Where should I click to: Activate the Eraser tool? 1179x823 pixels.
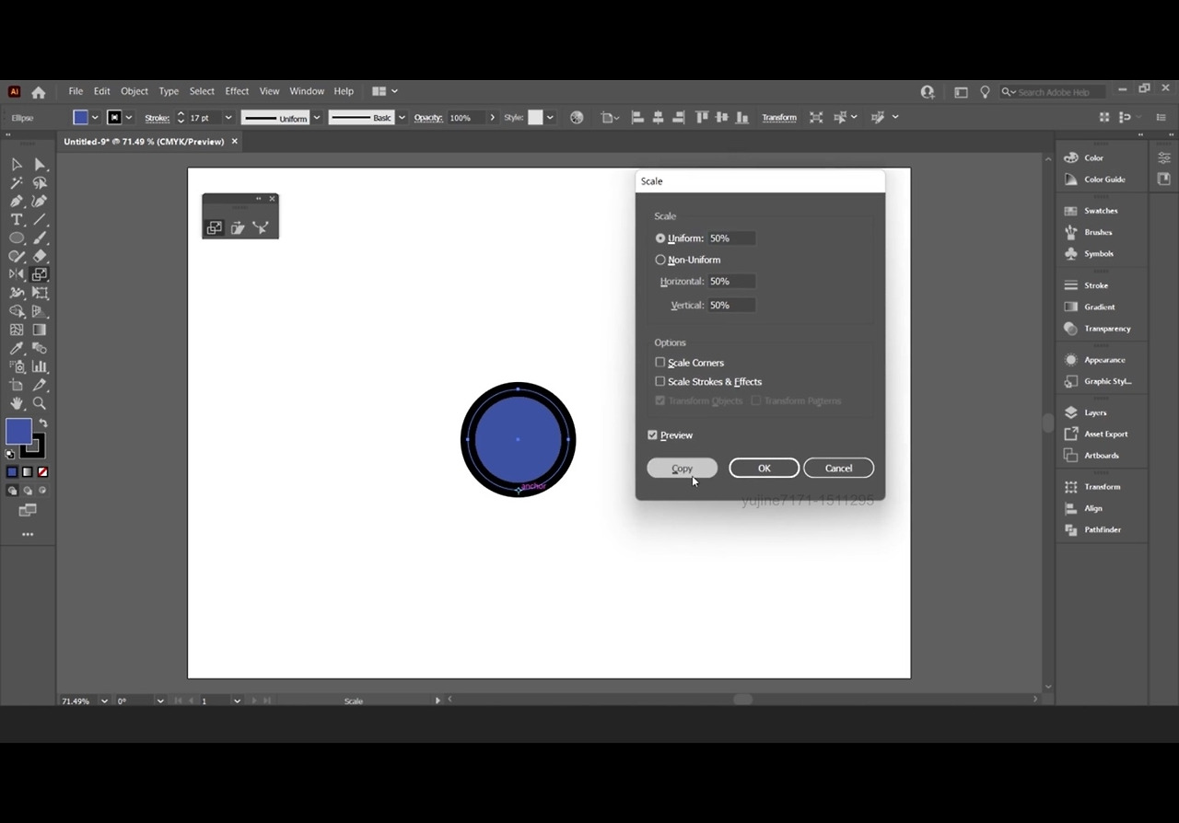40,256
